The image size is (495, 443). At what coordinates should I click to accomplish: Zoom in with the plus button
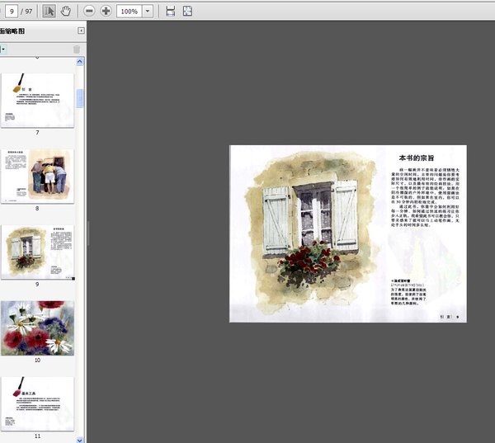(x=106, y=12)
